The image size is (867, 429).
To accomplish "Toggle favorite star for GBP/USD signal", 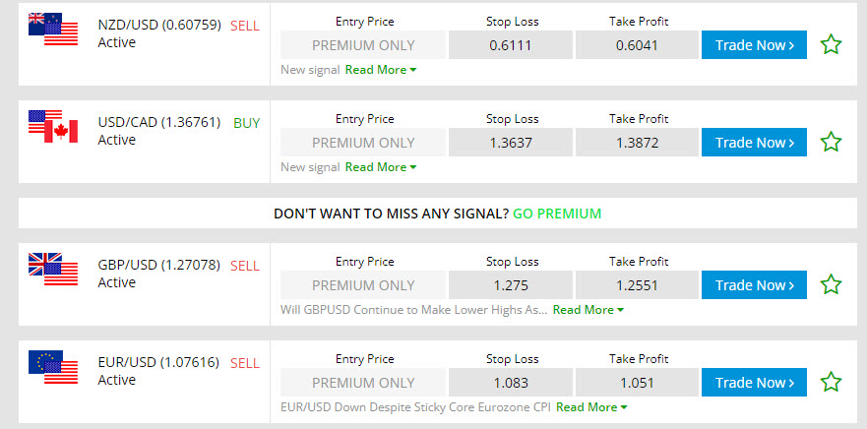I will tap(831, 284).
